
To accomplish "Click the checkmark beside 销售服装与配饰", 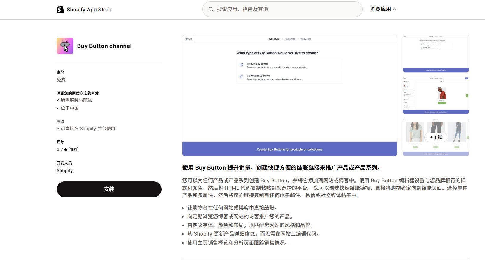I will [x=58, y=100].
